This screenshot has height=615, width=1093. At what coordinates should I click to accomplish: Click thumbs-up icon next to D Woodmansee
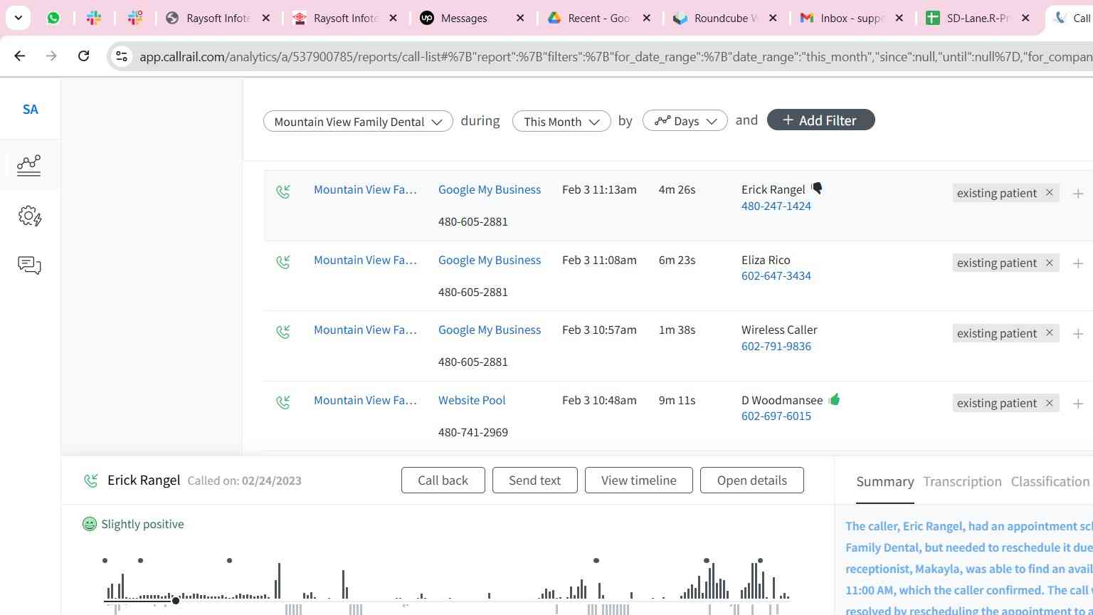pyautogui.click(x=834, y=399)
